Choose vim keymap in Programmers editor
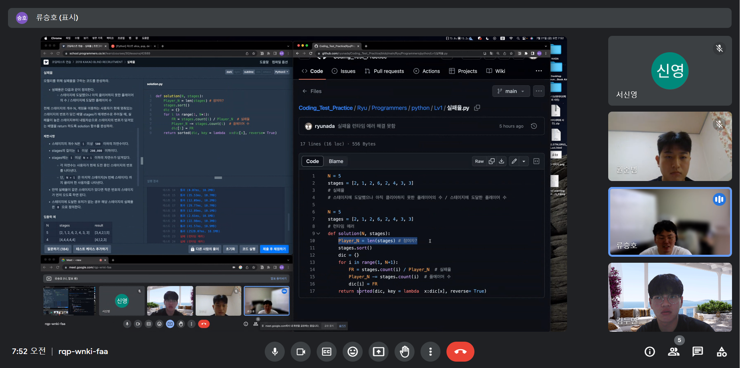 (x=258, y=72)
